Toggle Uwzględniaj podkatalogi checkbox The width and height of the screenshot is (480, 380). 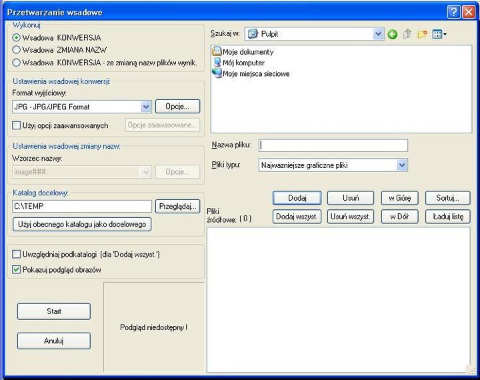point(17,254)
